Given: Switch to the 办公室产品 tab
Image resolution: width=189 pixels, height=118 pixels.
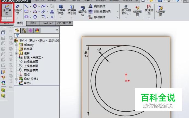Looking at the screenshot, I should pos(64,23).
